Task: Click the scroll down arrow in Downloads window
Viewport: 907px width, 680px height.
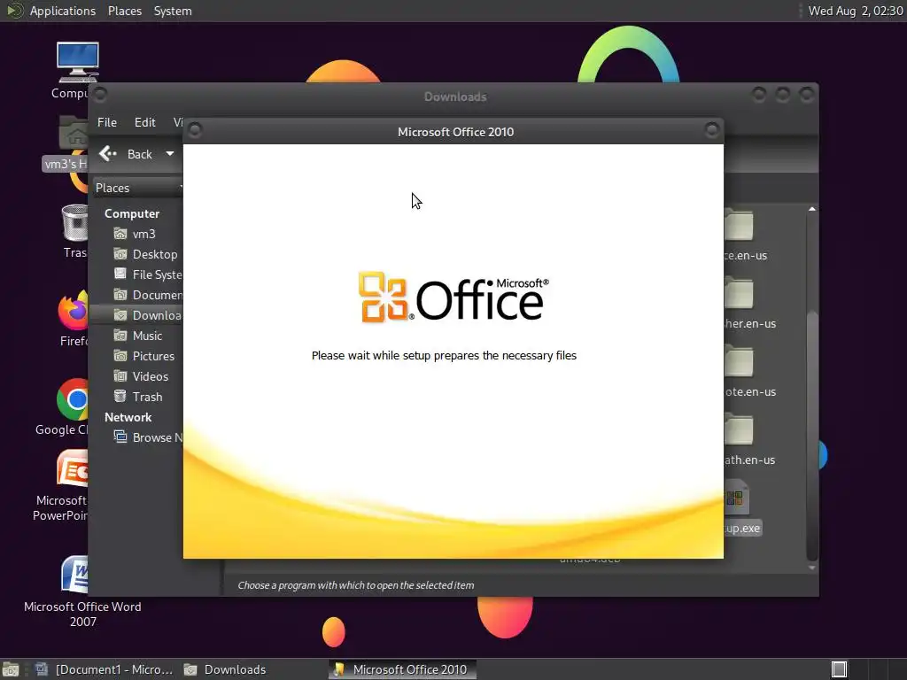Action: pos(811,568)
